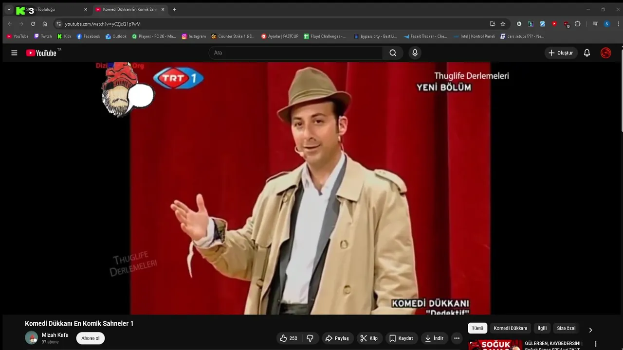Viewport: 623px width, 350px height.
Task: Start voice search with the microphone icon
Action: (x=415, y=53)
